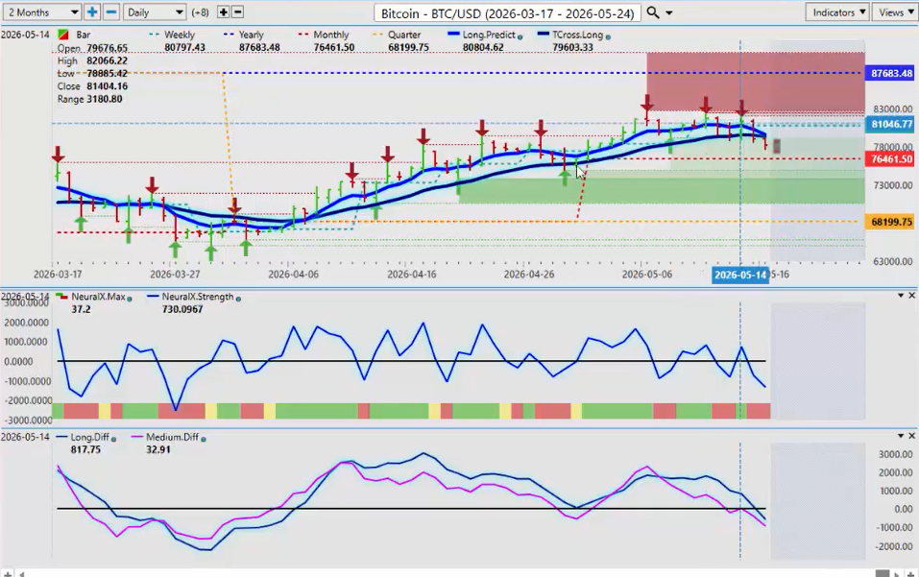
Task: Click the 2026-04-06 date label on axis
Action: 293,275
